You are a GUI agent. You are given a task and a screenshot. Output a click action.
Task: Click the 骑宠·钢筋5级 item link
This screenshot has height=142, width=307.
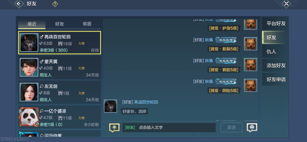tap(224, 70)
